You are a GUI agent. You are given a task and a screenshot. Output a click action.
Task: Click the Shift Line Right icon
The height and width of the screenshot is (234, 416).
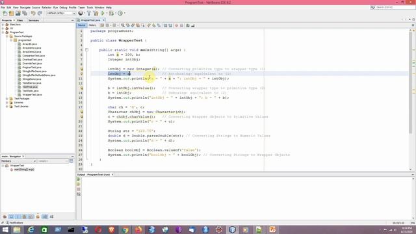click(x=170, y=25)
